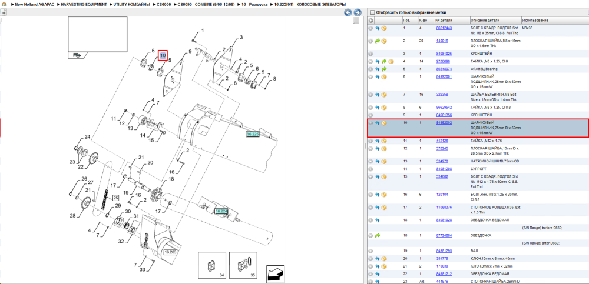Click the package icon for part 9706690
Screen dimensions: 589x284
click(x=391, y=61)
